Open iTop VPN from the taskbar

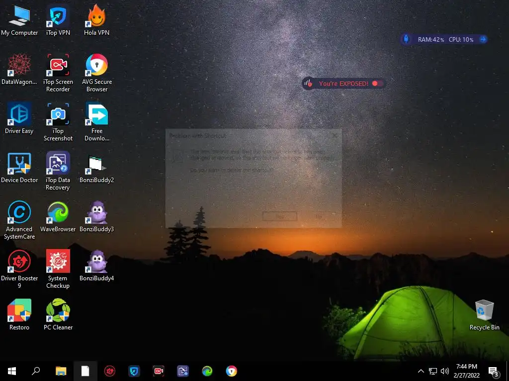pyautogui.click(x=134, y=371)
